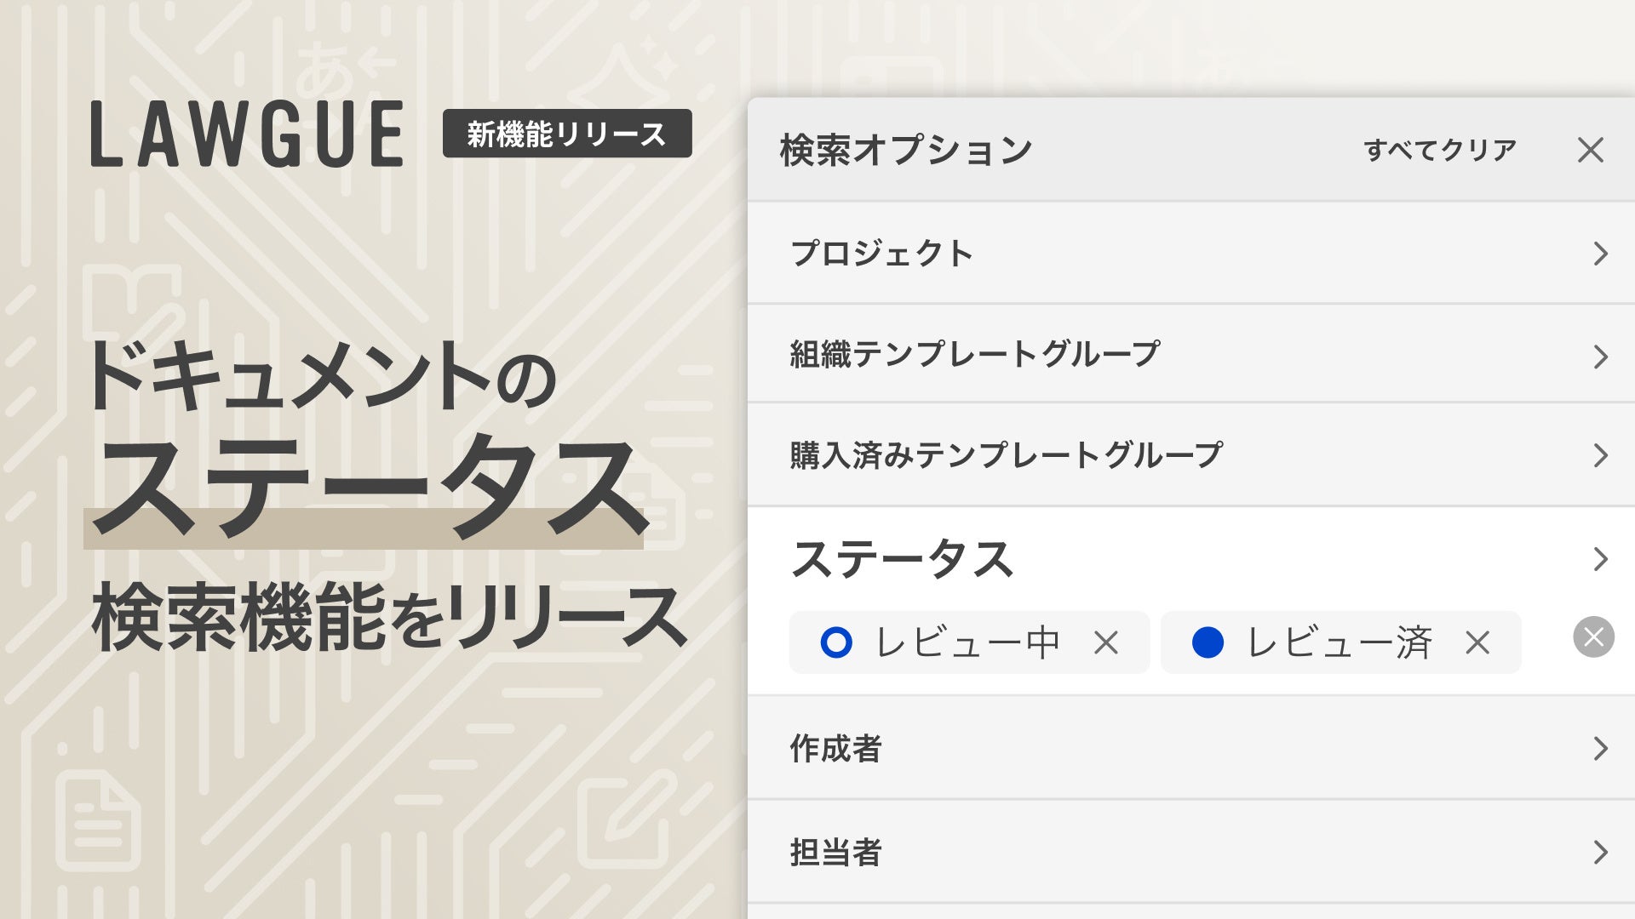Viewport: 1635px width, 919px height.
Task: Open the ステータス chevron arrow
Action: click(x=1600, y=559)
